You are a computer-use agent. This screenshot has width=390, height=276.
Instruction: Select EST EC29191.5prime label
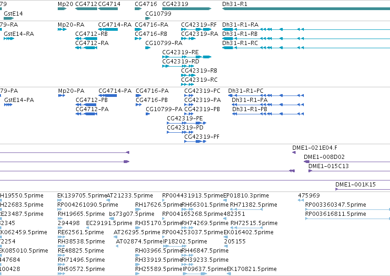pos(109,223)
